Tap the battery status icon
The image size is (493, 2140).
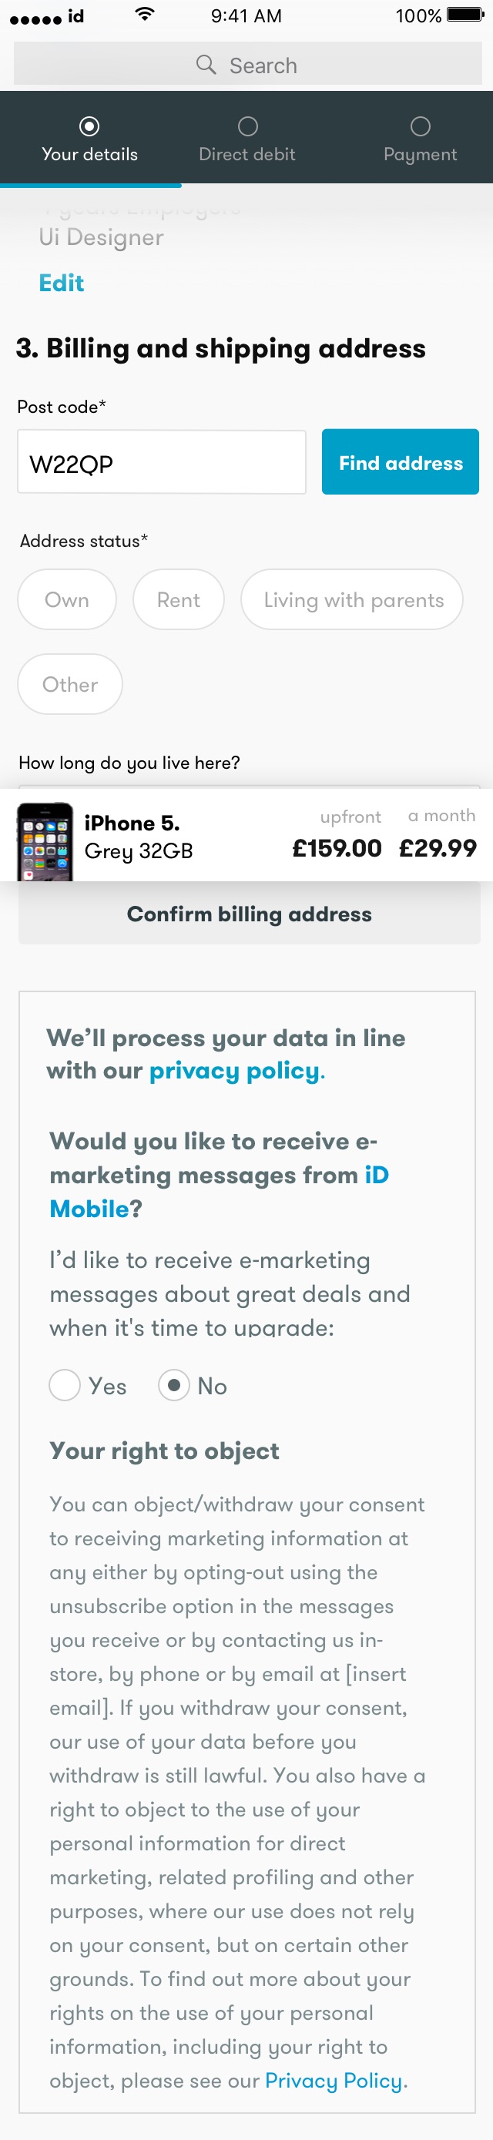point(465,15)
